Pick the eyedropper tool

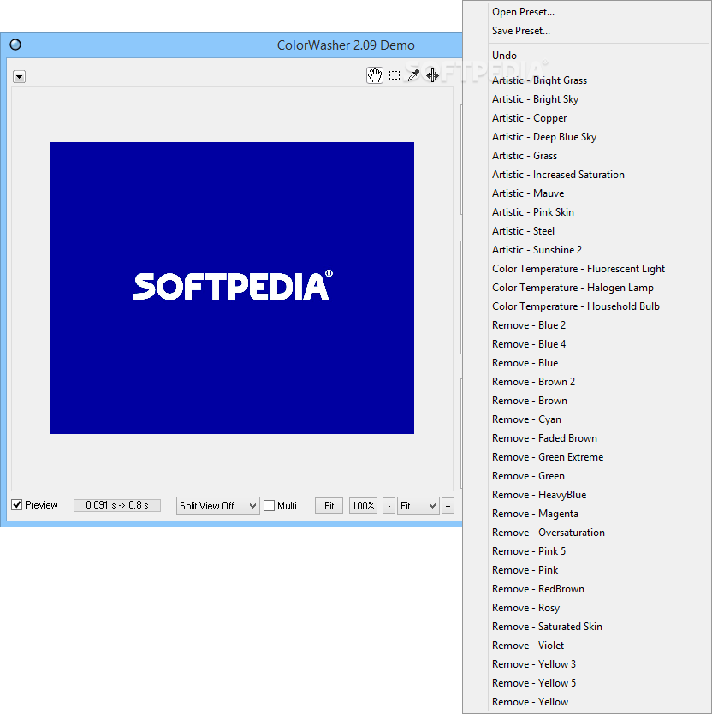[412, 75]
